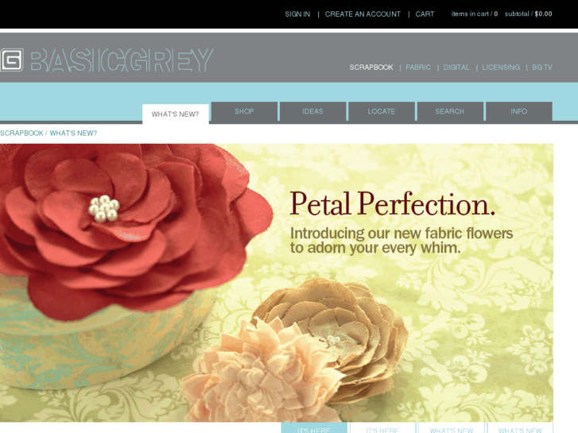Click SCRAPBOOK in the breadcrumb trail
The image size is (578, 433).
coord(21,133)
